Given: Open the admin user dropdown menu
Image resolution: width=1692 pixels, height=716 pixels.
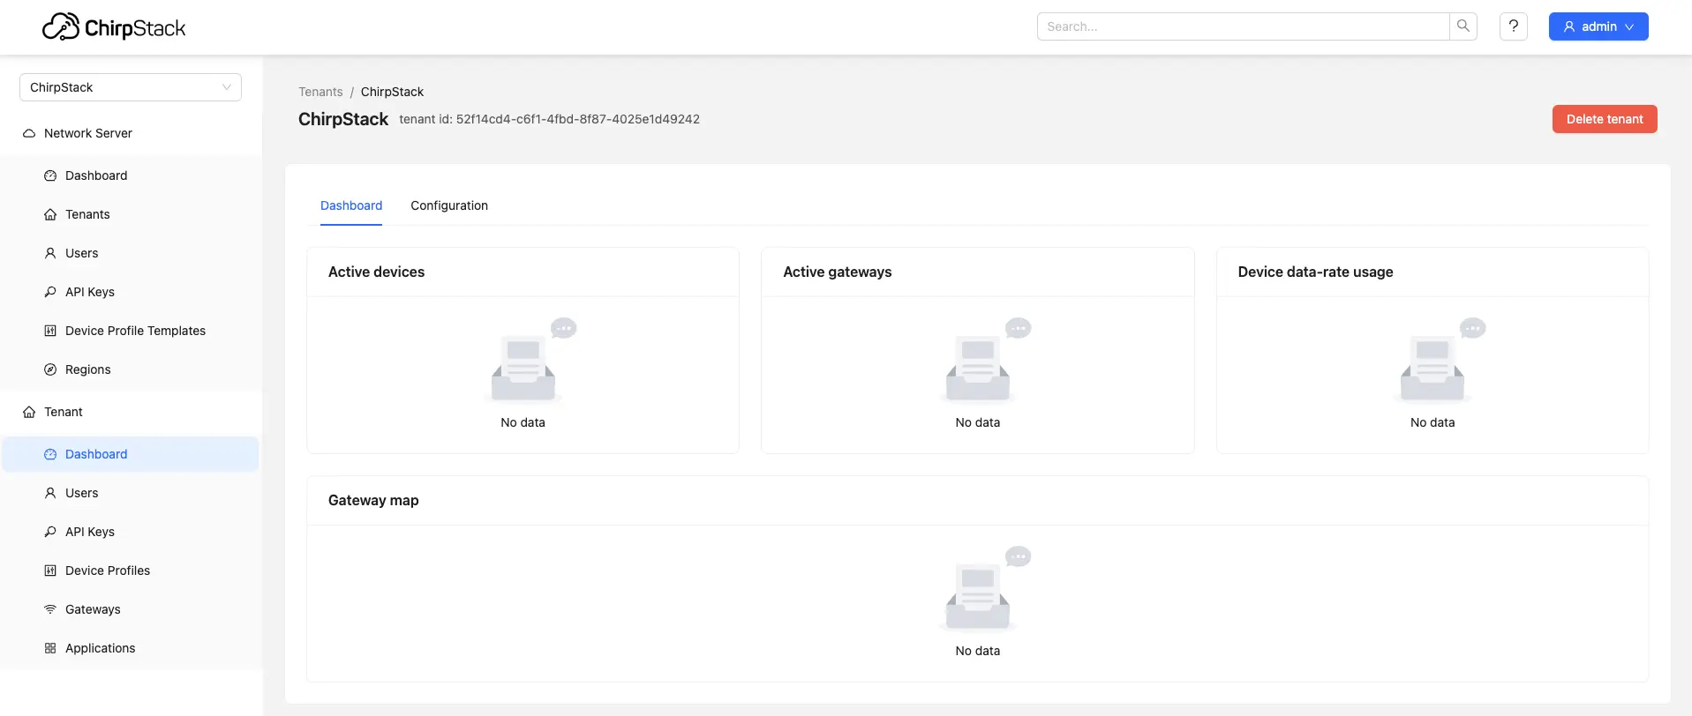Looking at the screenshot, I should point(1598,26).
